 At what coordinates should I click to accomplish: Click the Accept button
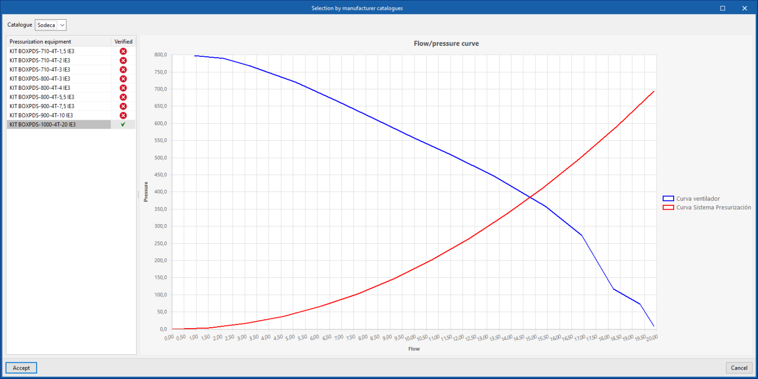[21, 368]
